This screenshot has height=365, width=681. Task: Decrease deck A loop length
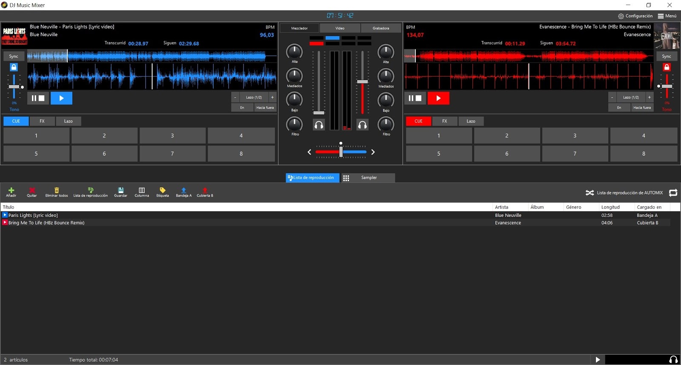click(235, 97)
